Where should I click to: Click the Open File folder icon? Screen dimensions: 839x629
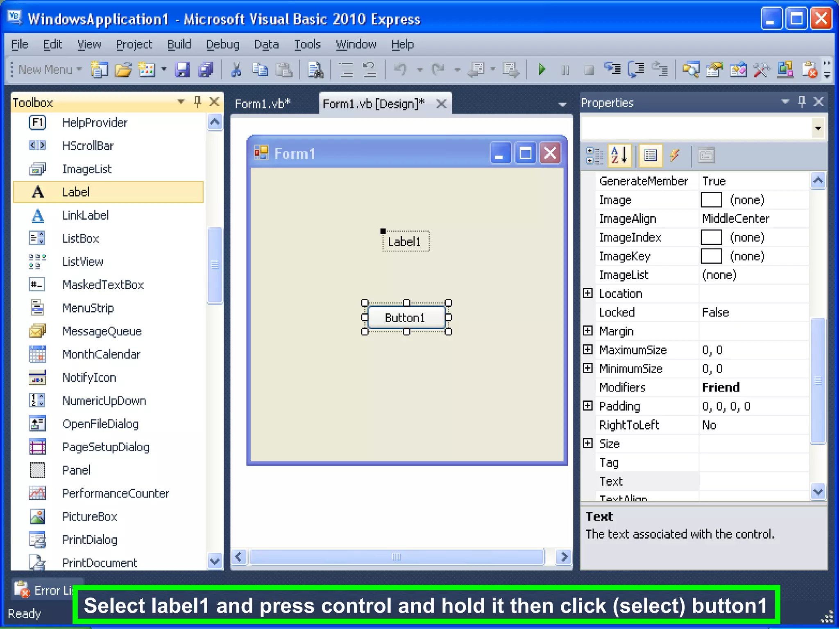(123, 70)
